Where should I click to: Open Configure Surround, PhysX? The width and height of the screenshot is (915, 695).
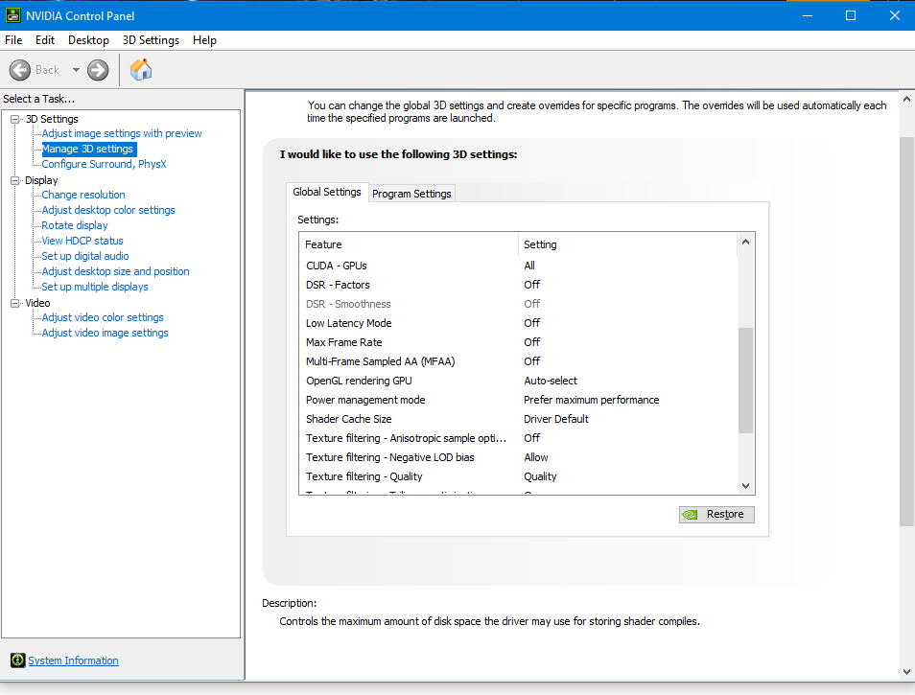(x=104, y=165)
